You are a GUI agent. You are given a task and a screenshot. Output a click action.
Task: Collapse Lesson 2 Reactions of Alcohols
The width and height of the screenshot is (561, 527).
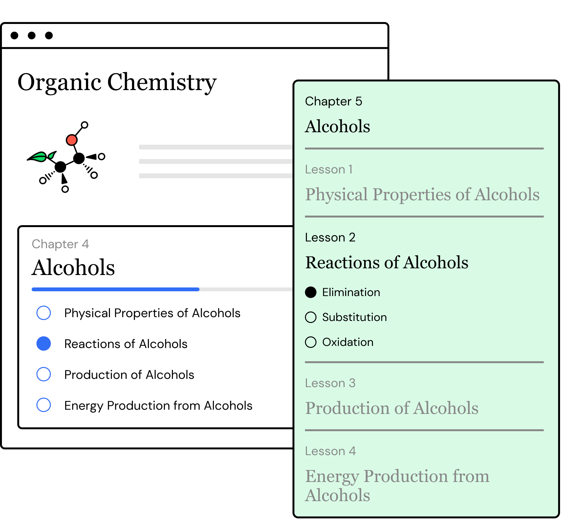tap(387, 262)
